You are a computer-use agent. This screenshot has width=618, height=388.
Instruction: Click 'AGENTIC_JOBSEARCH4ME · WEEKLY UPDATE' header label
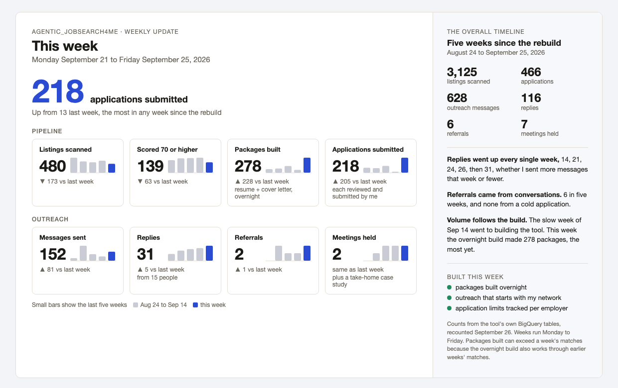click(x=105, y=32)
